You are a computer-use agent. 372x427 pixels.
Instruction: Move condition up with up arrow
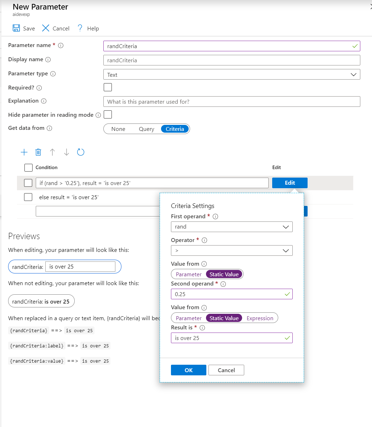point(52,152)
